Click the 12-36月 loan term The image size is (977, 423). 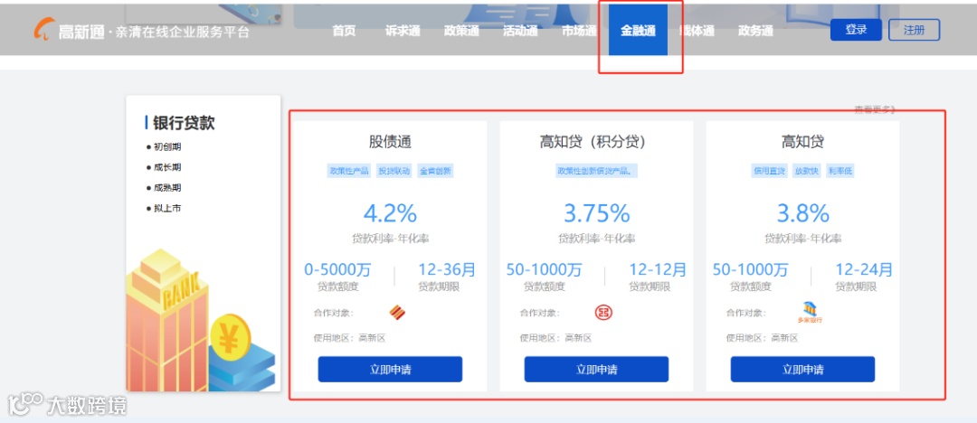(447, 269)
